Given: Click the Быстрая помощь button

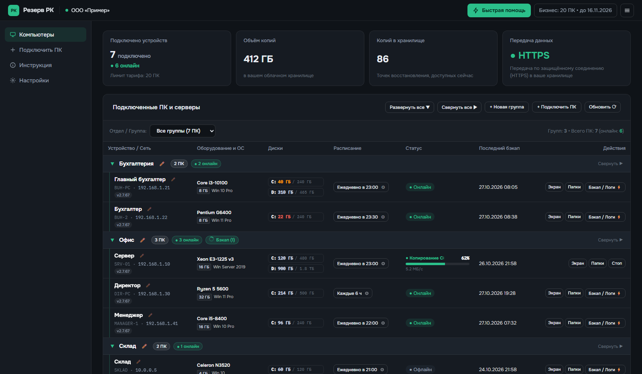Looking at the screenshot, I should coord(499,10).
